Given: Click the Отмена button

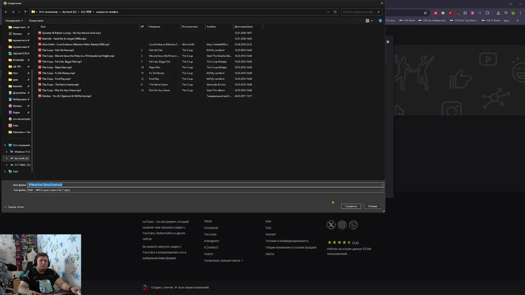Looking at the screenshot, I should tap(372, 206).
